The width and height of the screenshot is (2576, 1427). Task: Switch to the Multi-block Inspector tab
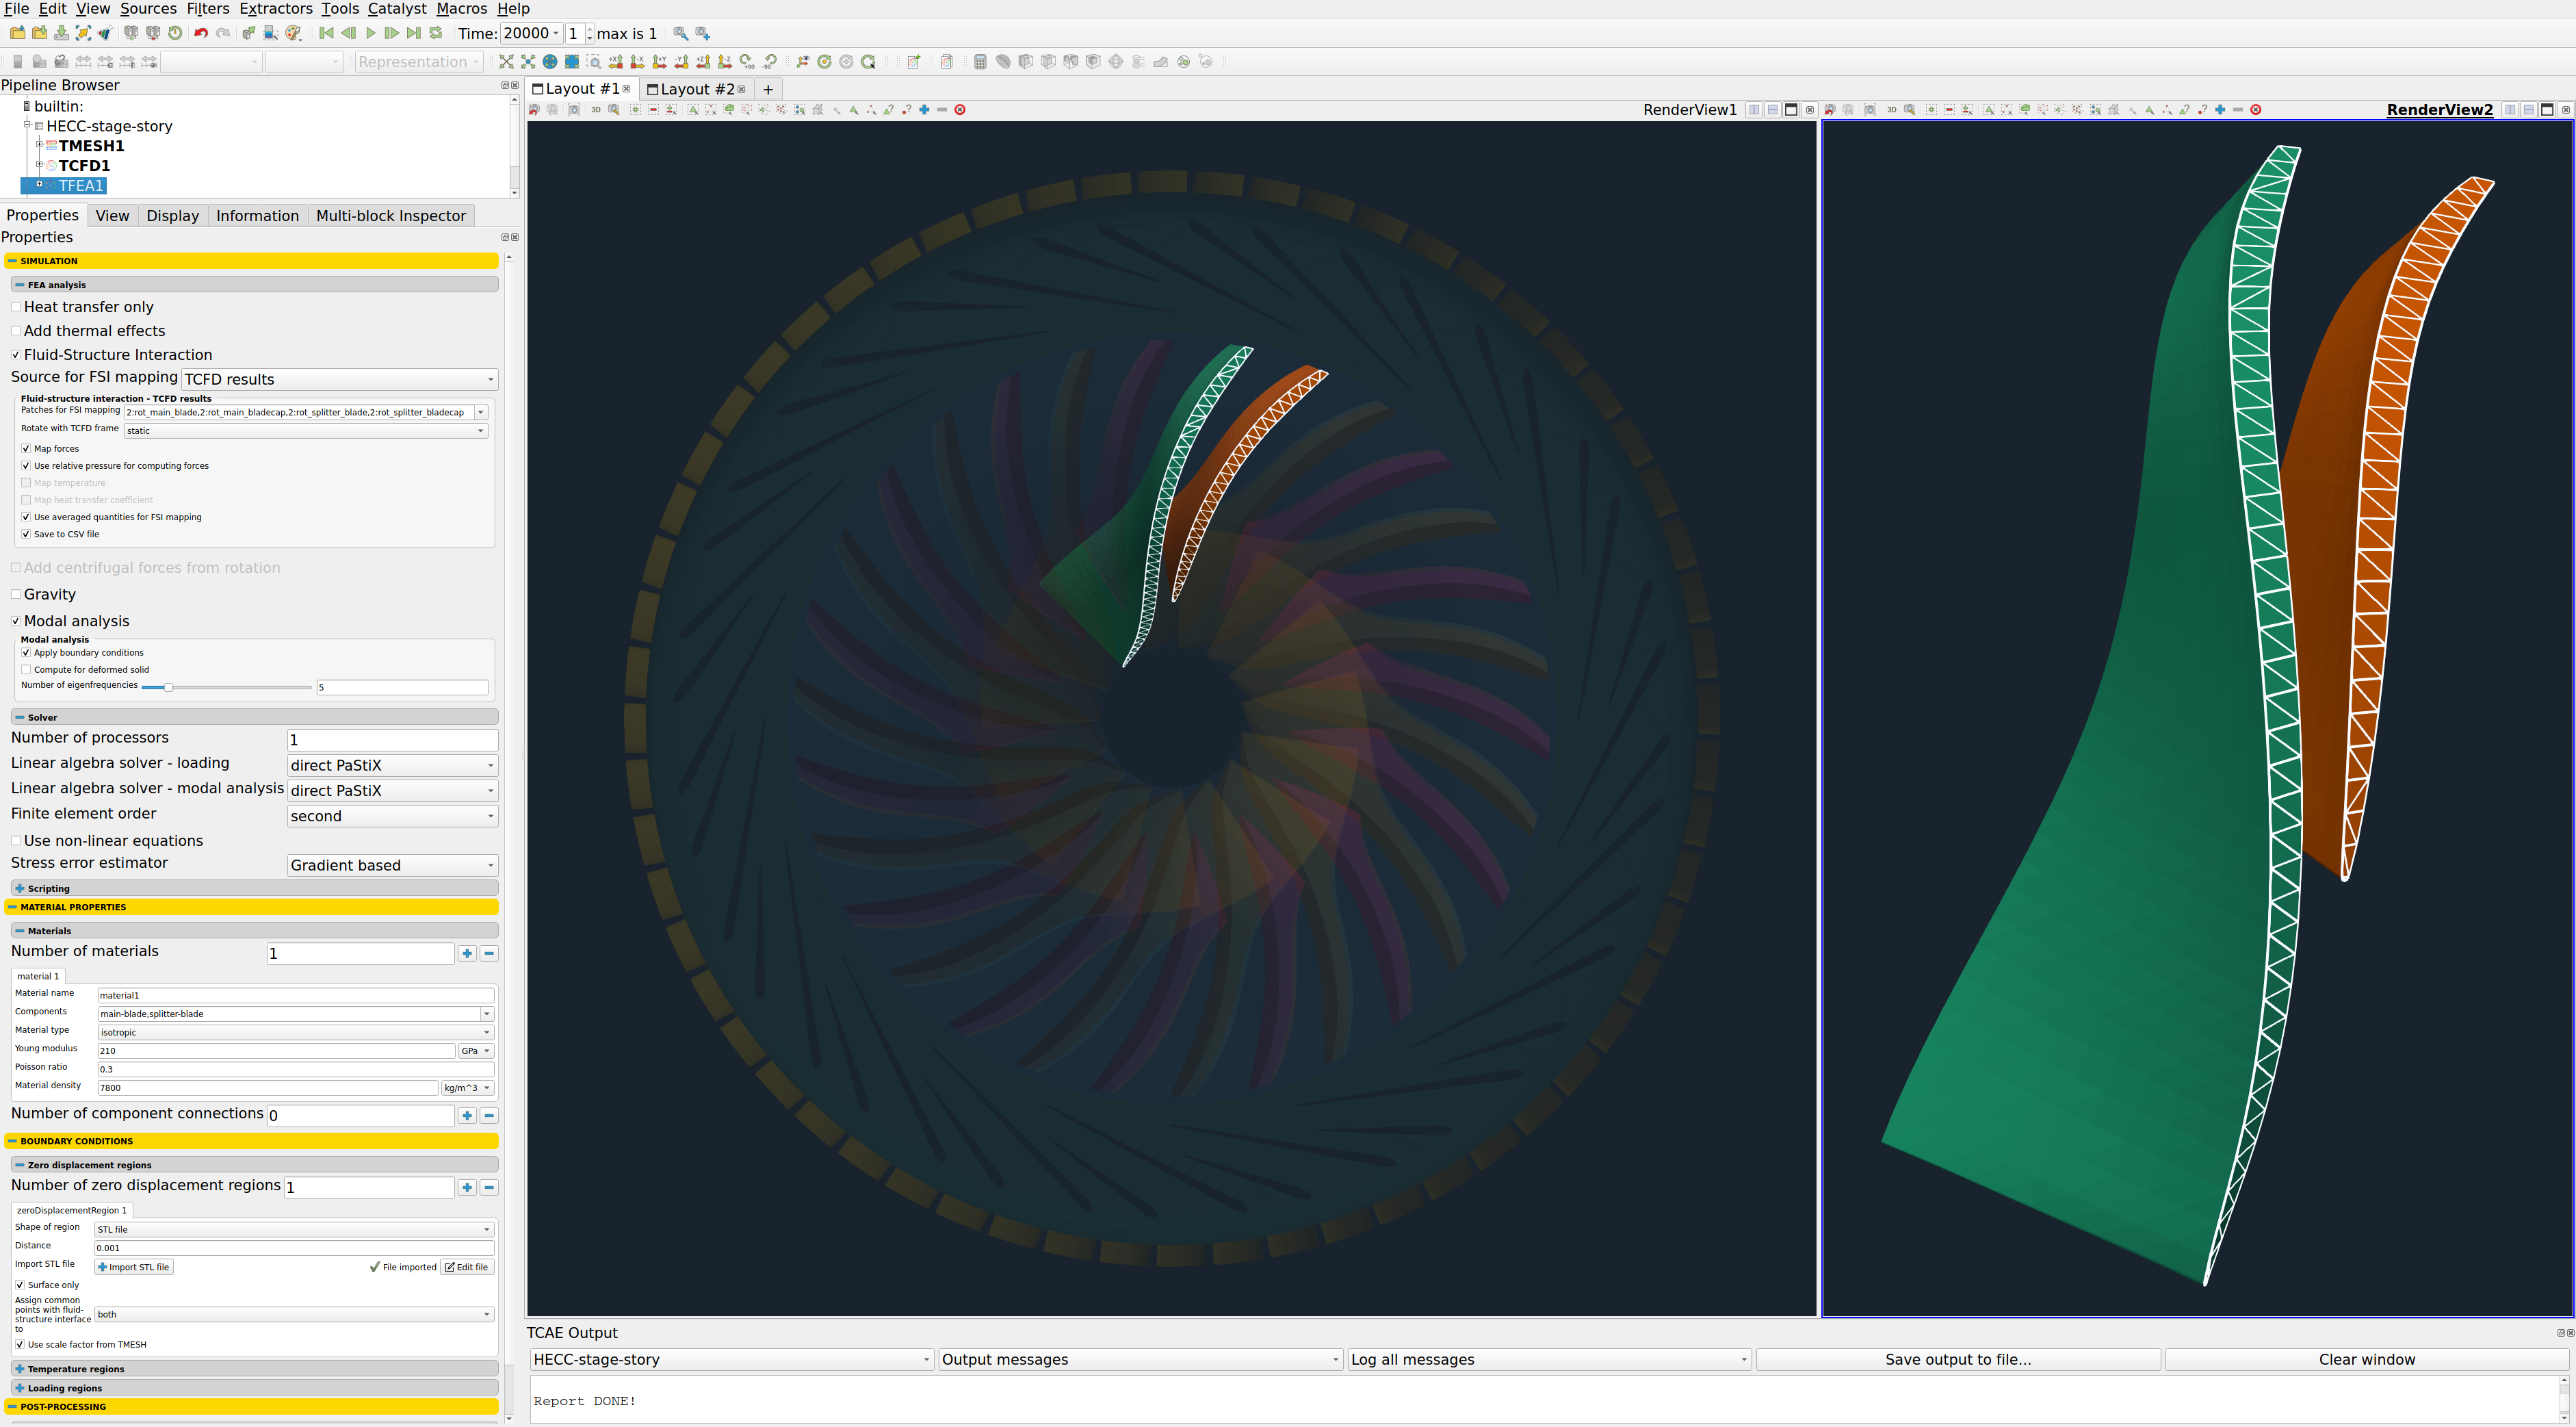click(391, 216)
